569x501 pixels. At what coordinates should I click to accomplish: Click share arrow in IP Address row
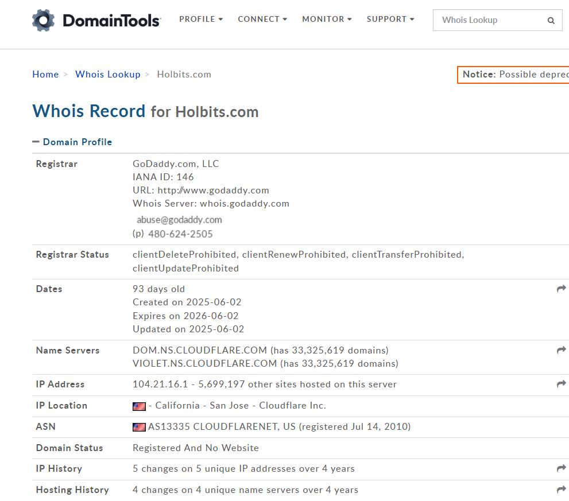562,384
